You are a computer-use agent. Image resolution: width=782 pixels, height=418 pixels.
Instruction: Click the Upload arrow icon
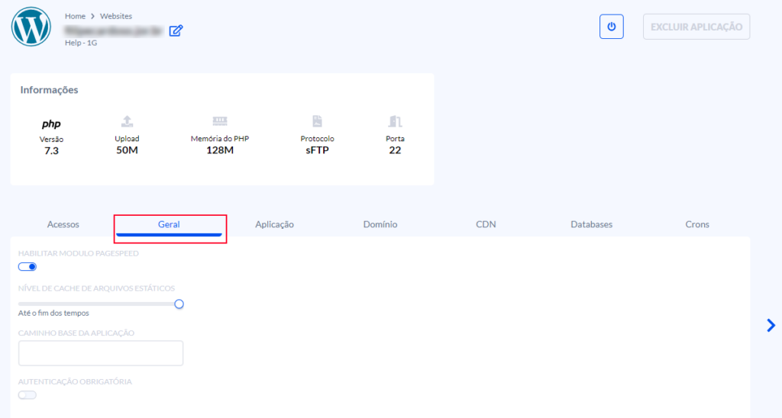pyautogui.click(x=128, y=121)
